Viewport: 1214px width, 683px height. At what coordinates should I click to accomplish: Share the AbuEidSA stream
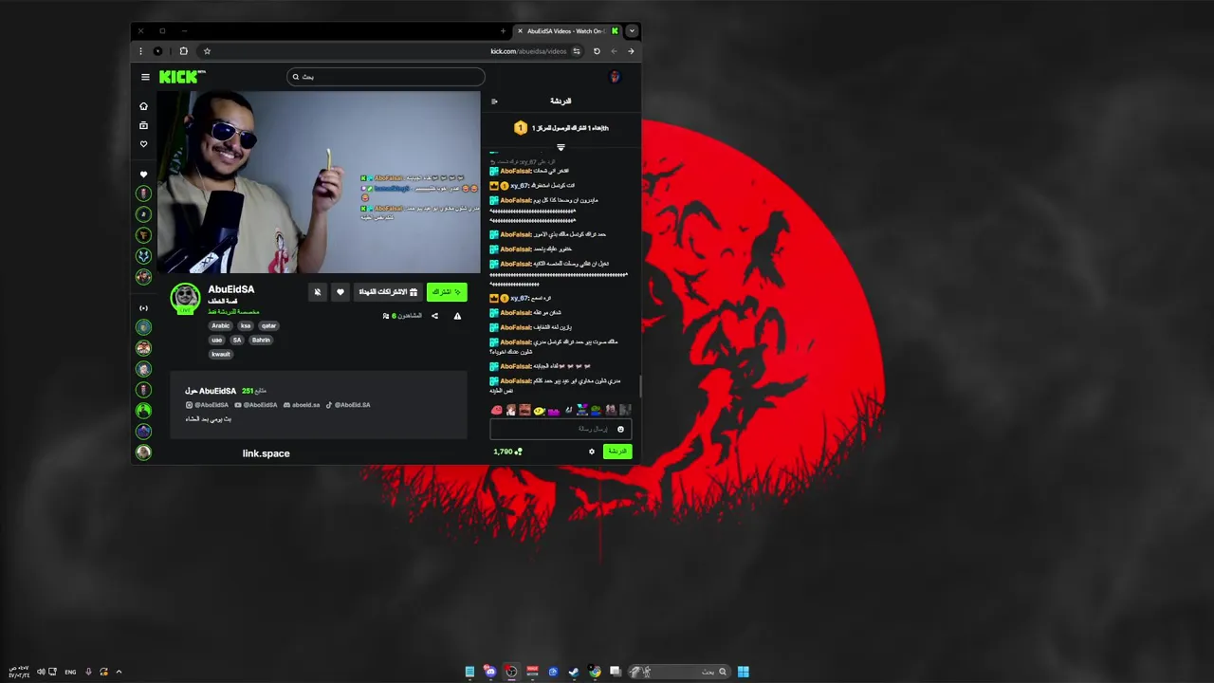pyautogui.click(x=435, y=316)
